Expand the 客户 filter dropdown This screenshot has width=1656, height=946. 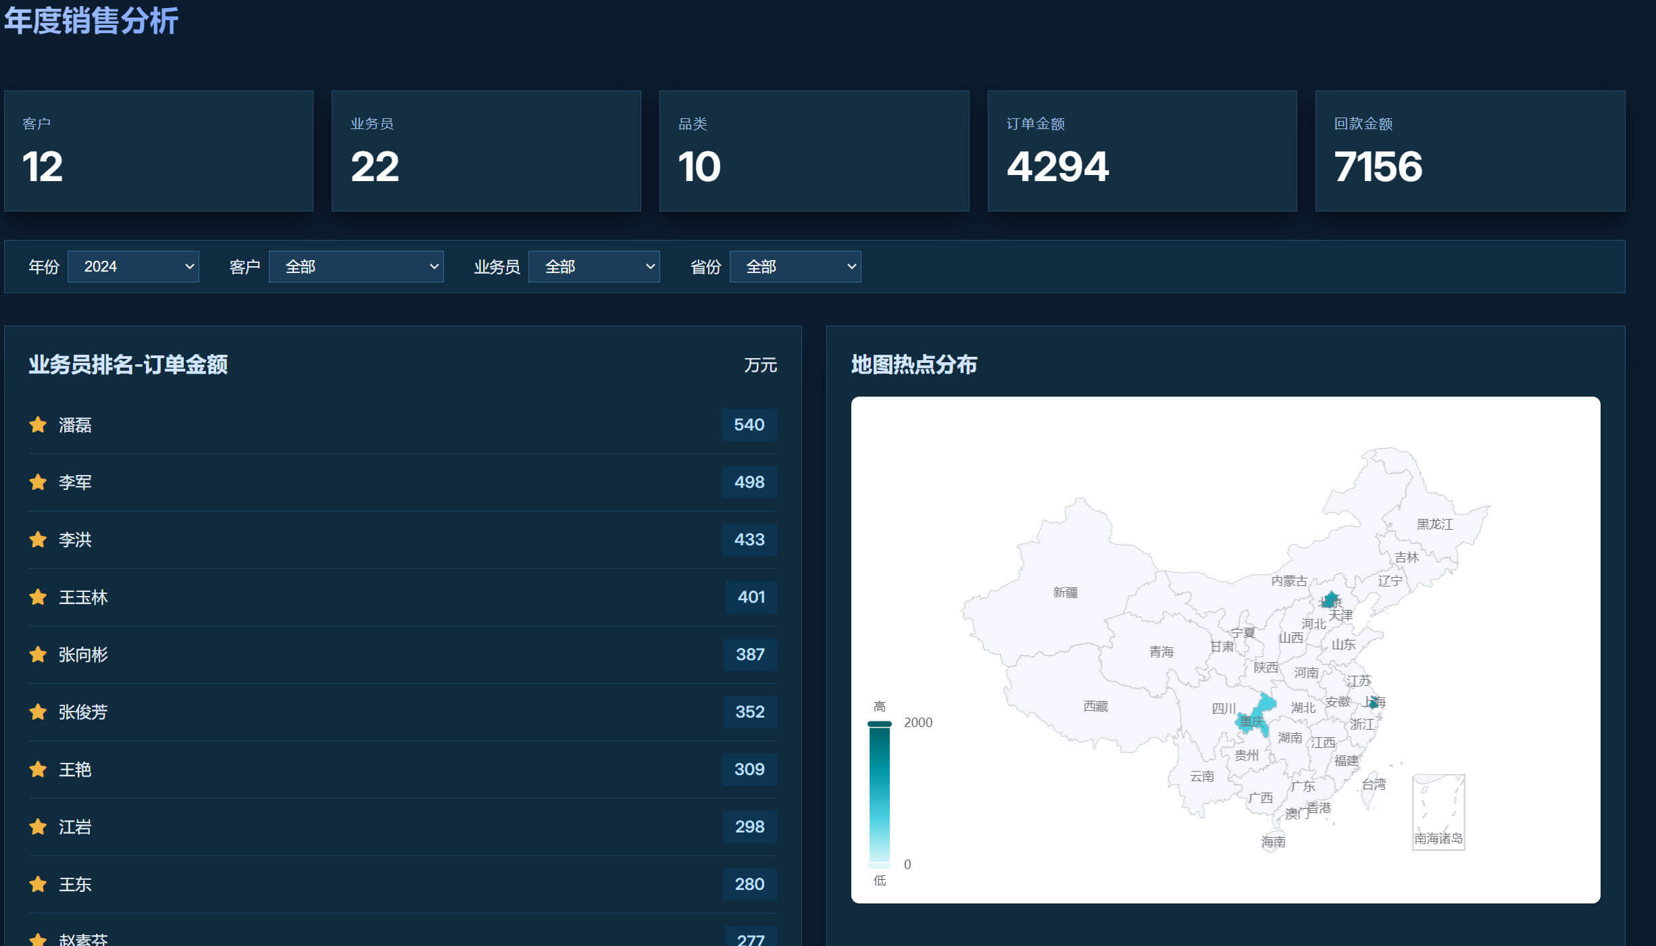click(356, 267)
